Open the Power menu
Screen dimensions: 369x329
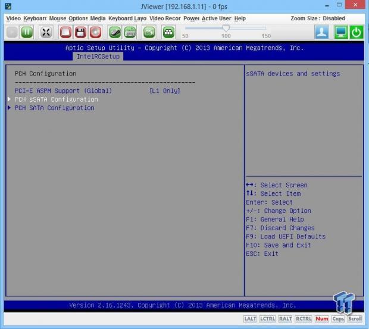(x=191, y=18)
